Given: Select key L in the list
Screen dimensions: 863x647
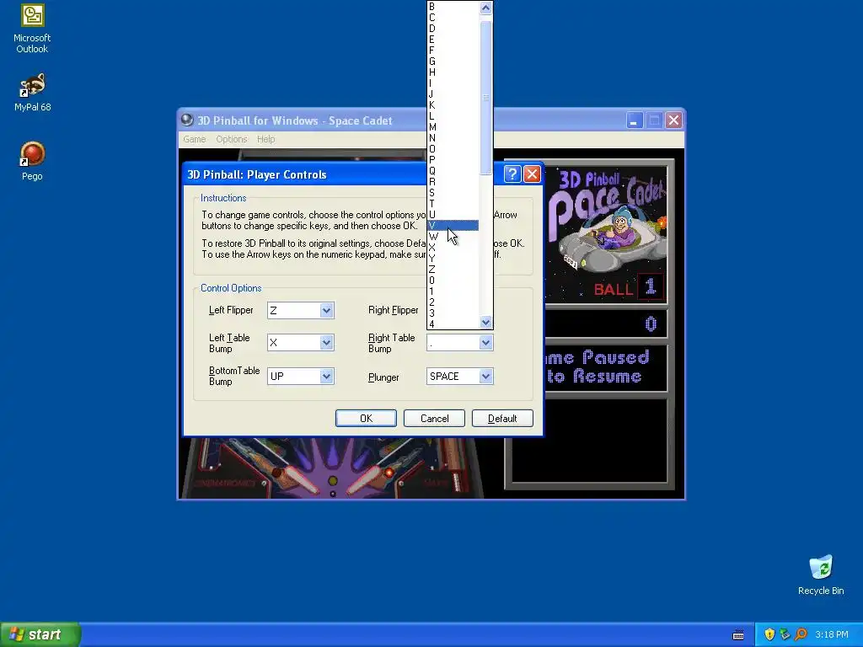Looking at the screenshot, I should tap(453, 116).
